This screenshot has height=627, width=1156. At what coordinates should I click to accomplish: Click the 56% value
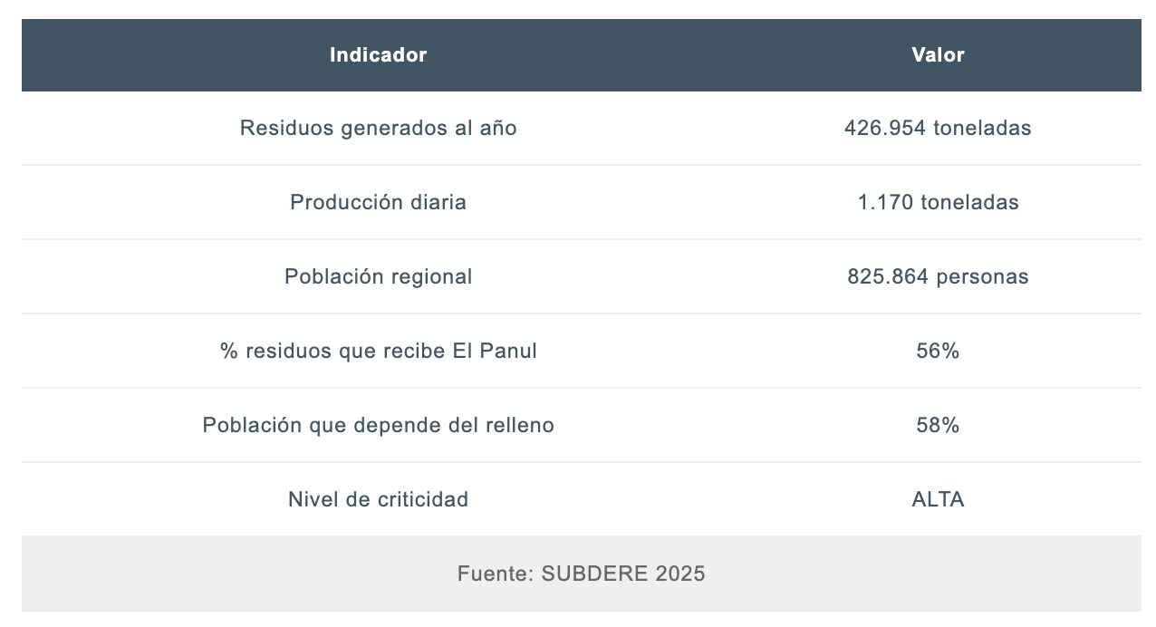[938, 352]
